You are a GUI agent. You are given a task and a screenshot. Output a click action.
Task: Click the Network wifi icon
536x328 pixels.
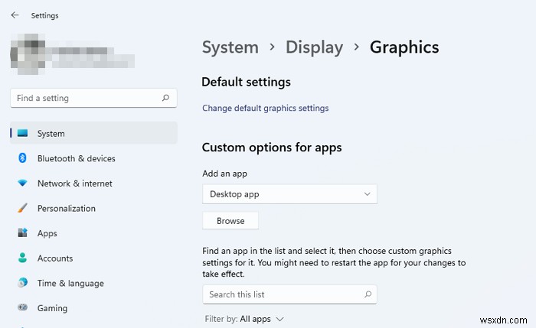point(22,183)
